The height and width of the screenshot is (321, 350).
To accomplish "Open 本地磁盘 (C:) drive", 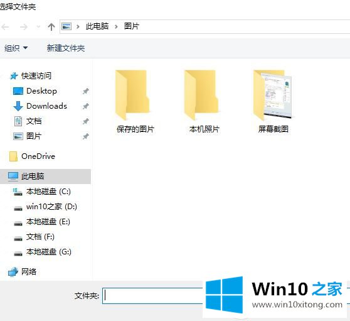I will (48, 192).
